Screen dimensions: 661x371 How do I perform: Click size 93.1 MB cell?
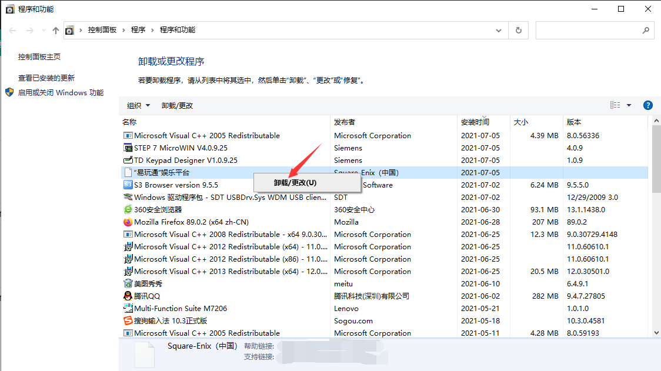tap(544, 209)
